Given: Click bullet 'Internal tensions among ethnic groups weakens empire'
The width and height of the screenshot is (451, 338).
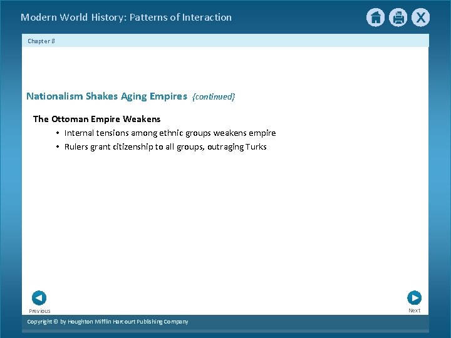Looking at the screenshot, I should pyautogui.click(x=170, y=133).
